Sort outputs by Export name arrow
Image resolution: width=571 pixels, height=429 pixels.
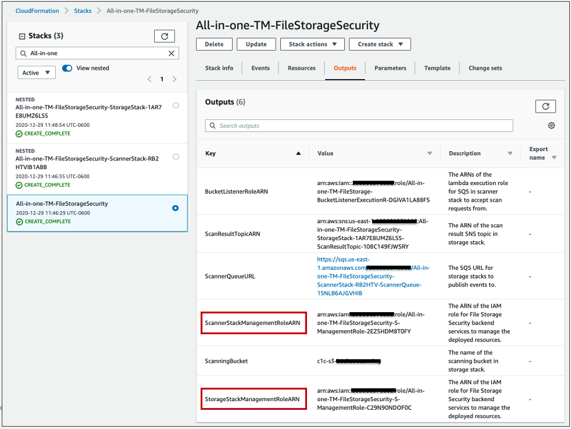tap(554, 158)
